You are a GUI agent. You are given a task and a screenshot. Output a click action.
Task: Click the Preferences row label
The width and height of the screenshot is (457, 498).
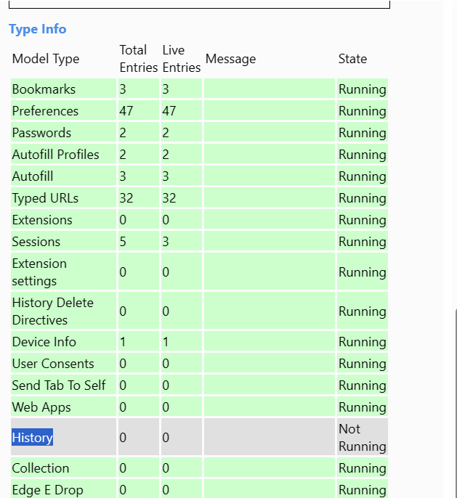coord(45,111)
